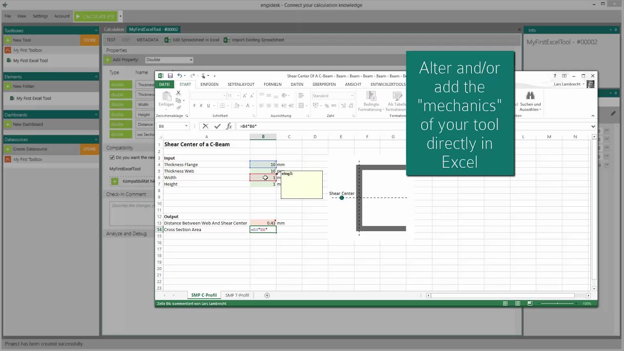Image resolution: width=624 pixels, height=351 pixels.
Task: Apply format painter brush
Action: tap(178, 107)
